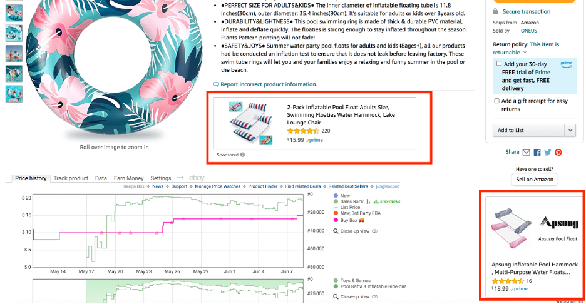Check Add your 30-day Prime trial box
The height and width of the screenshot is (304, 586).
[499, 64]
